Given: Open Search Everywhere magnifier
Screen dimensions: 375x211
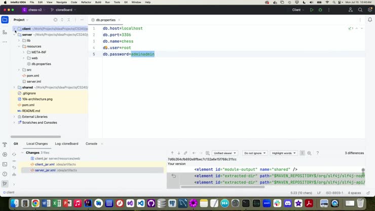Looking at the screenshot, I should [360, 10].
